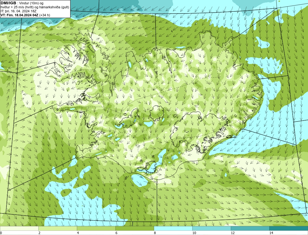Click the 10–12 m/s turquoise legend swatch
Screen dimensions: 308x235
(212, 228)
